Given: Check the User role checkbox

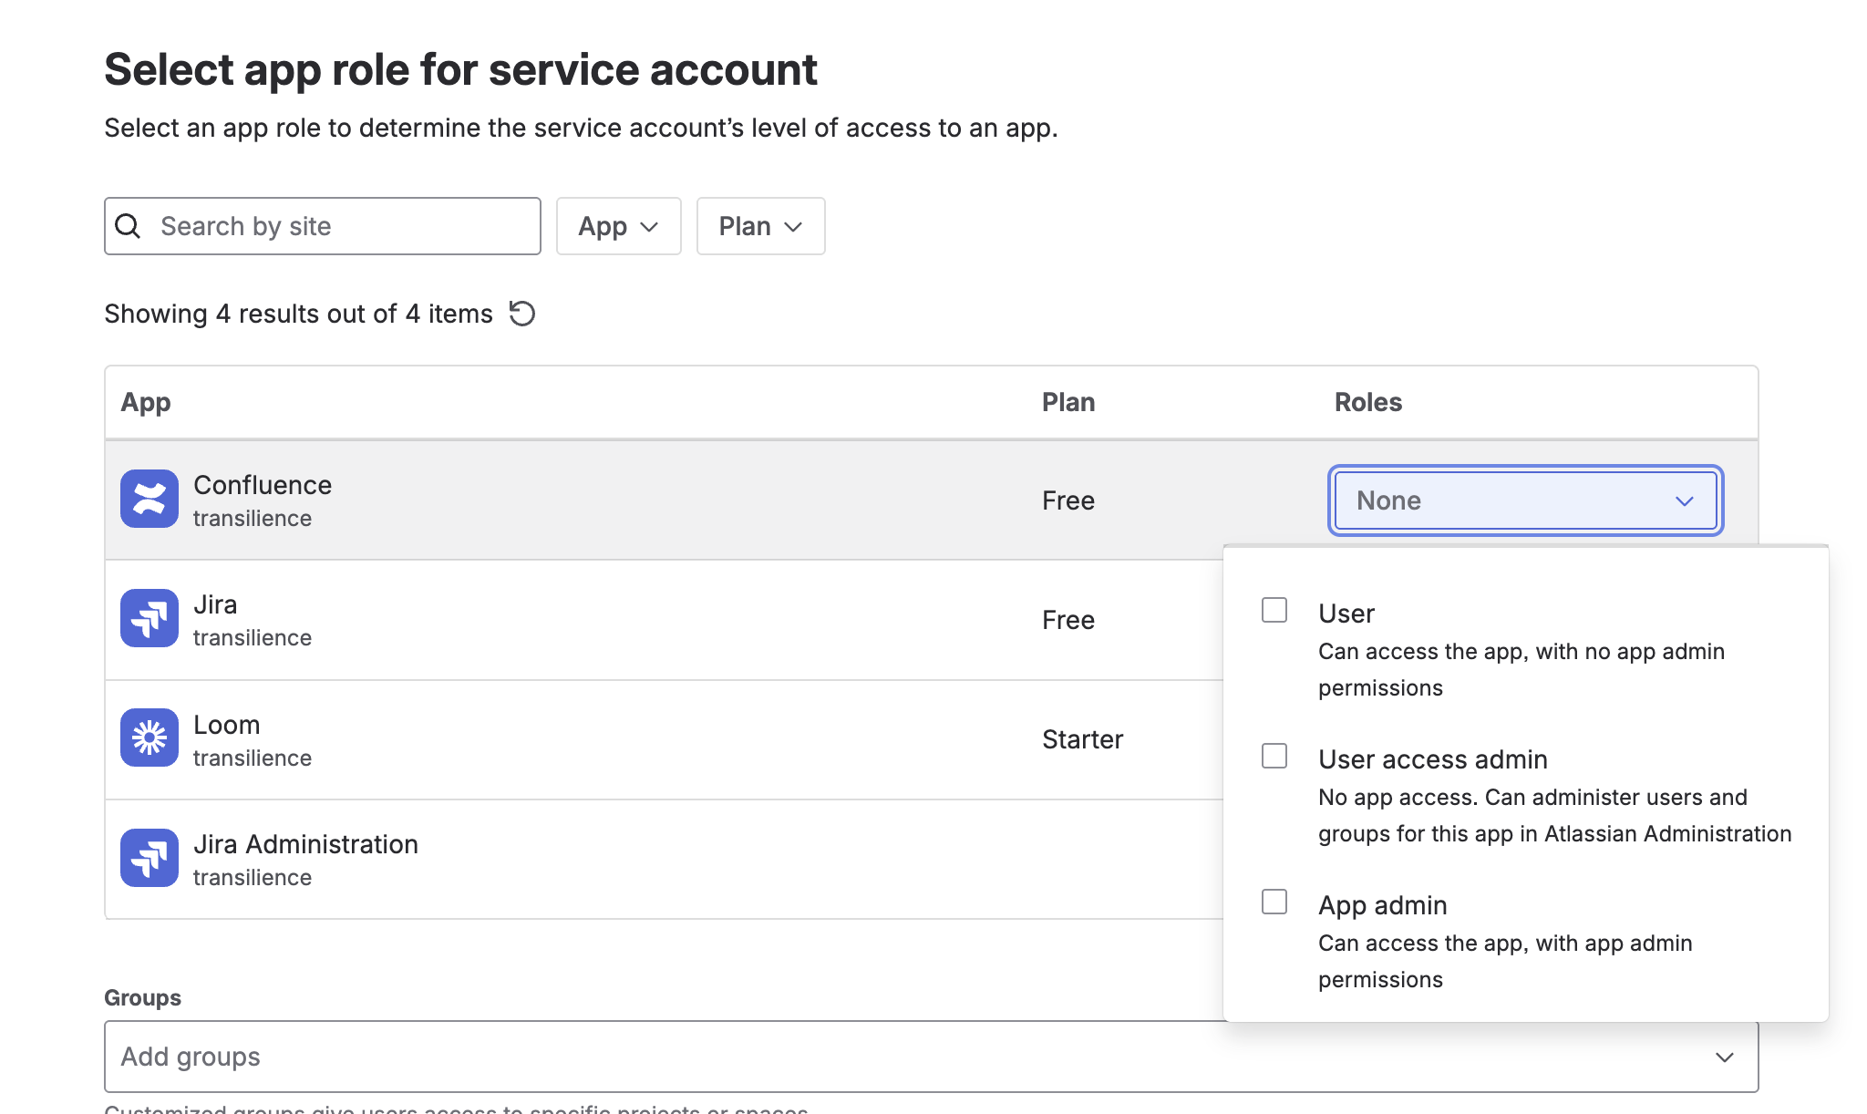Looking at the screenshot, I should coord(1274,610).
